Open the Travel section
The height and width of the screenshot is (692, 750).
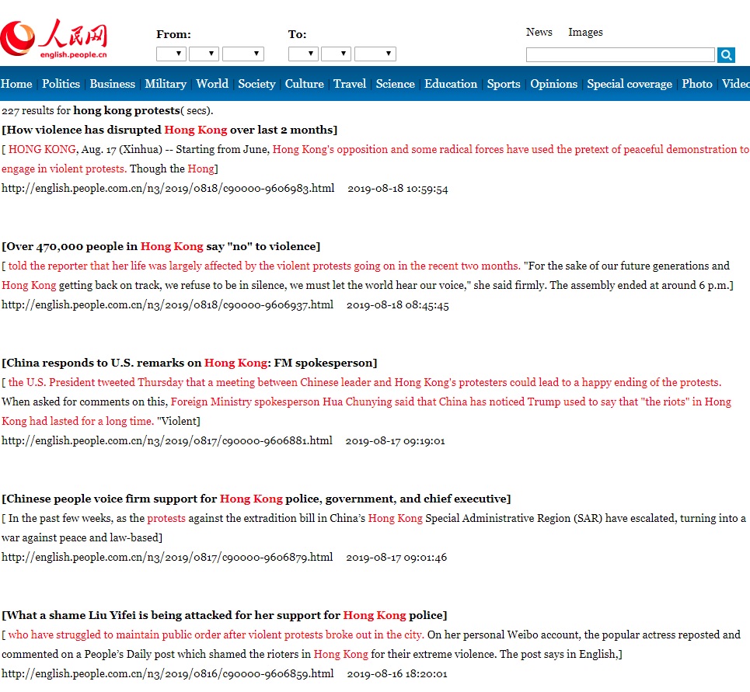pyautogui.click(x=350, y=84)
